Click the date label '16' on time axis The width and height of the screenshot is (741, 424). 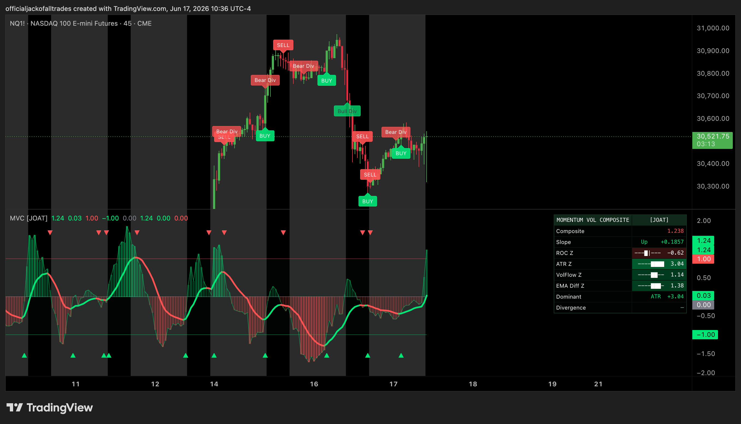coord(314,384)
